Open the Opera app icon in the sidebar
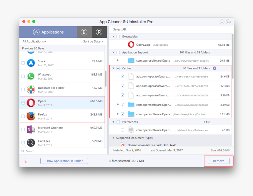 (31, 103)
